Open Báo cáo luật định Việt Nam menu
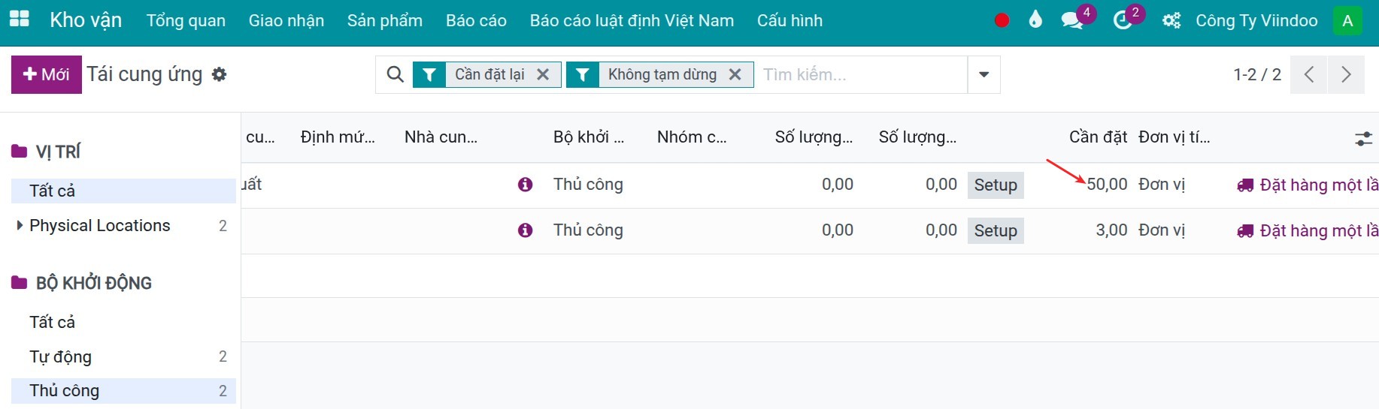This screenshot has height=409, width=1379. point(632,20)
